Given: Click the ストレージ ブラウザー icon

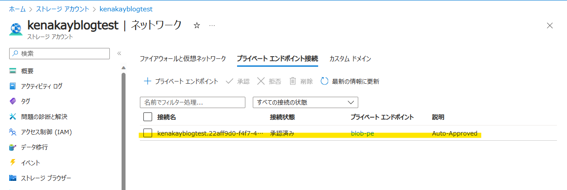Looking at the screenshot, I should [13, 178].
